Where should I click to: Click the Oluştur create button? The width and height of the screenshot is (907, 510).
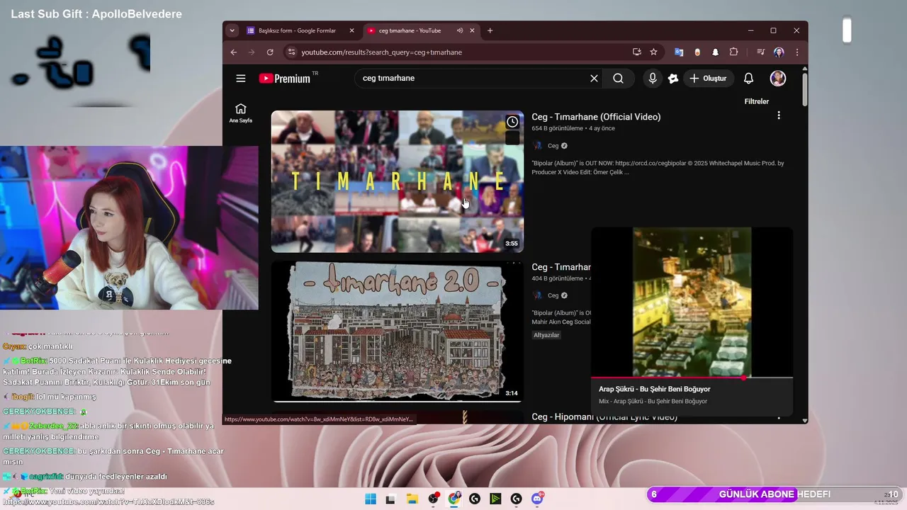point(708,79)
